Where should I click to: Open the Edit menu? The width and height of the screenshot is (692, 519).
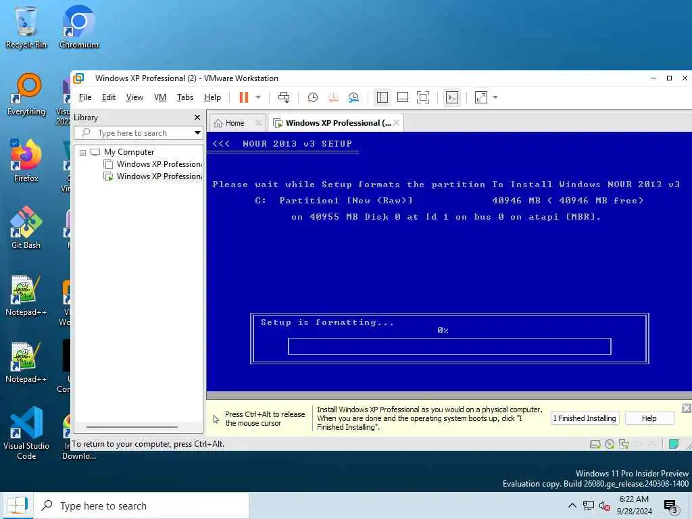click(x=109, y=97)
